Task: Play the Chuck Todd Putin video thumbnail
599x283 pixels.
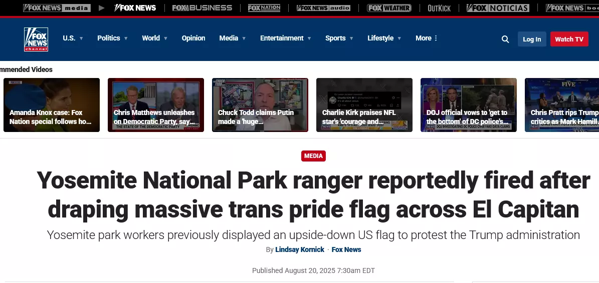Action: (260, 105)
